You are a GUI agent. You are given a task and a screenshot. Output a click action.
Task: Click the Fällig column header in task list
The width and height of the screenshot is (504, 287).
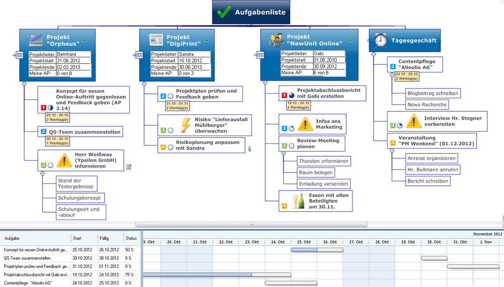pos(104,238)
